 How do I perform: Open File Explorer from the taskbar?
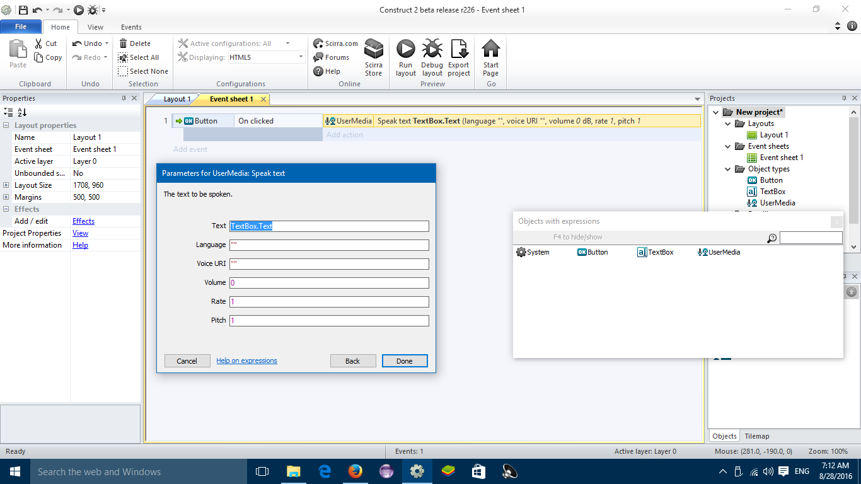tap(294, 471)
